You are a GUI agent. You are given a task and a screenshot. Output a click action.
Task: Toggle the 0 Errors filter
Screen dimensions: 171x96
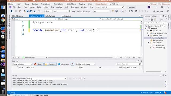pyautogui.click(x=38, y=64)
